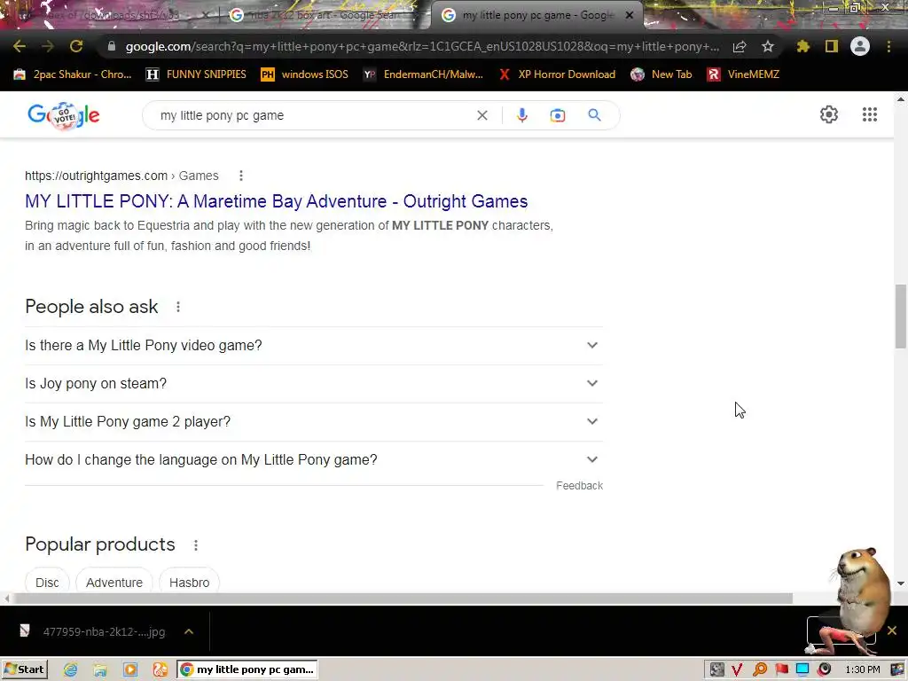Focus the Google search input field
The width and height of the screenshot is (908, 681).
(313, 115)
